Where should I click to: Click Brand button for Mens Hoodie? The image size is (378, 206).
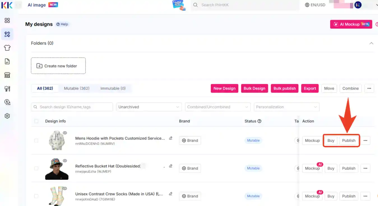pyautogui.click(x=190, y=141)
